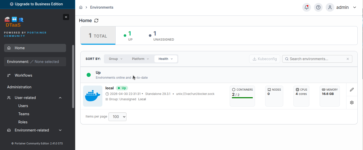363x150 pixels.
Task: Open local environment settings gear icon
Action: click(x=352, y=103)
